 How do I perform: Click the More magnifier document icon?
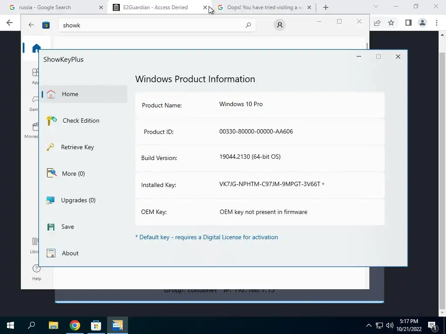coord(51,173)
